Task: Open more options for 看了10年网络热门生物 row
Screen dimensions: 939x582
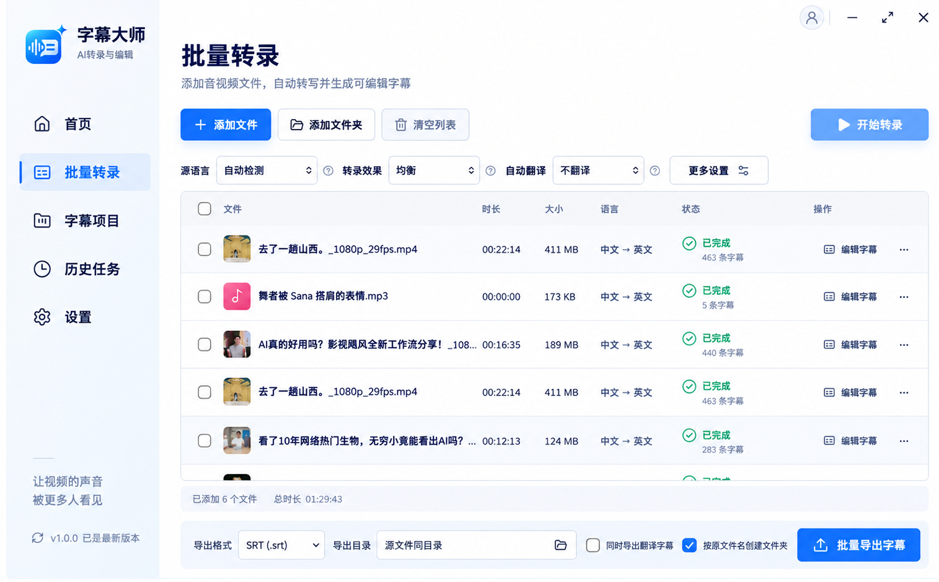Action: click(x=904, y=441)
